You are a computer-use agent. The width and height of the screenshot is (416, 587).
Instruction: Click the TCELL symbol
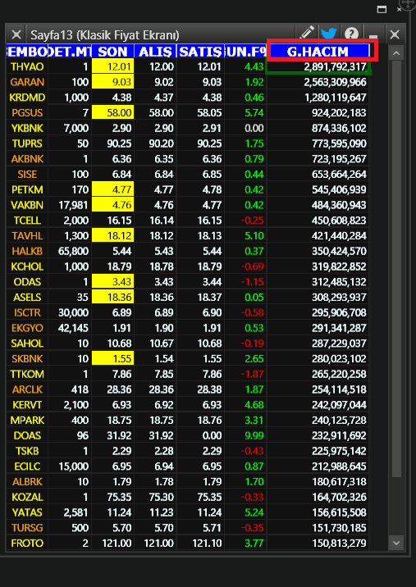tap(27, 220)
